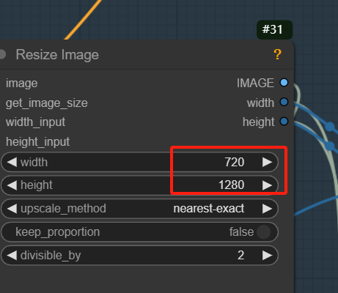The width and height of the screenshot is (338, 293).
Task: Click the width output socket dot
Action: tap(284, 102)
